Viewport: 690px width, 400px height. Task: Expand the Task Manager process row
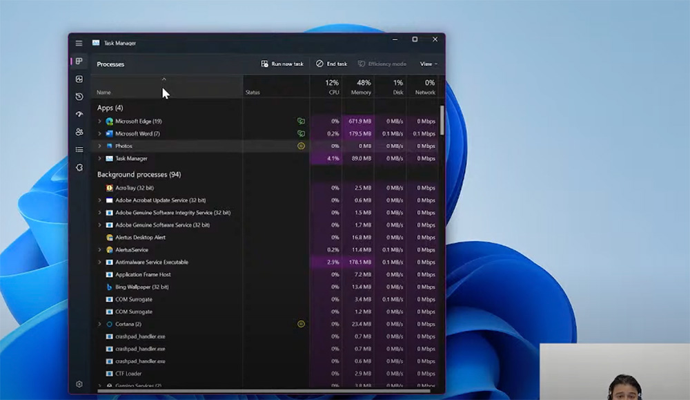point(99,158)
